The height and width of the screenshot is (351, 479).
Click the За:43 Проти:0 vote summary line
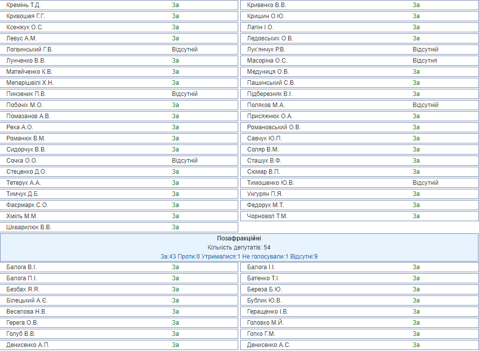point(239,257)
